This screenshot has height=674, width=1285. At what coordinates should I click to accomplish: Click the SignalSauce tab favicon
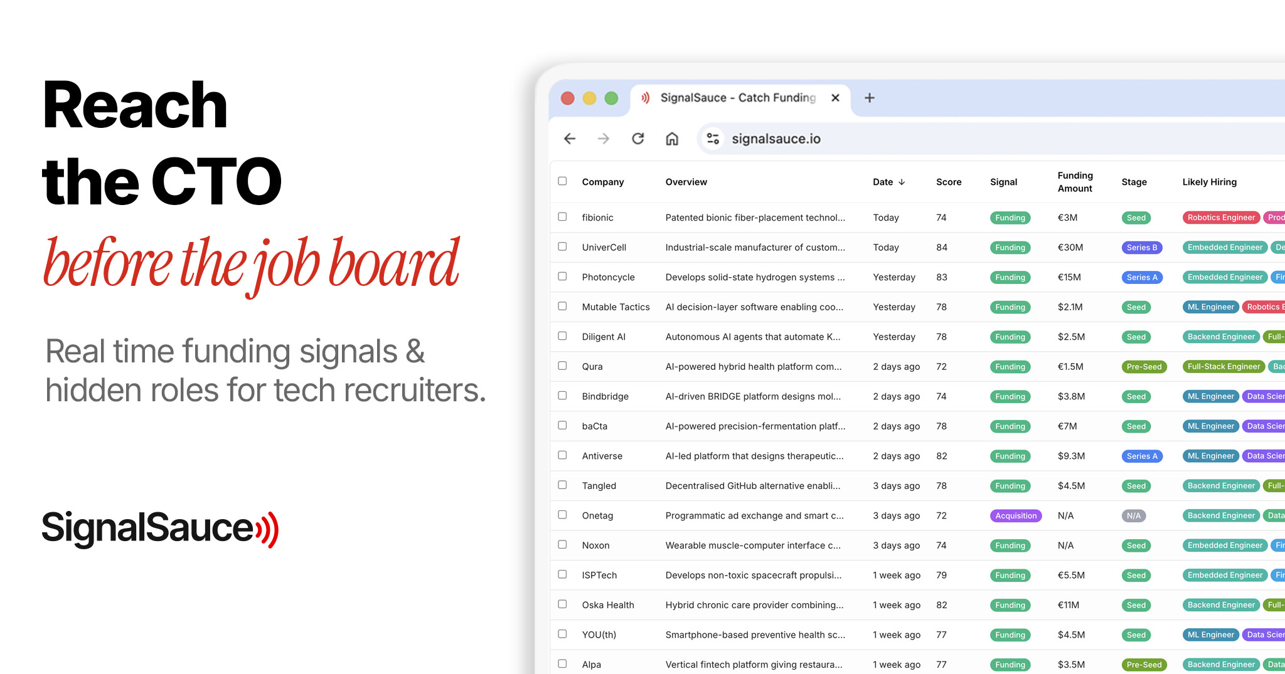click(x=645, y=98)
